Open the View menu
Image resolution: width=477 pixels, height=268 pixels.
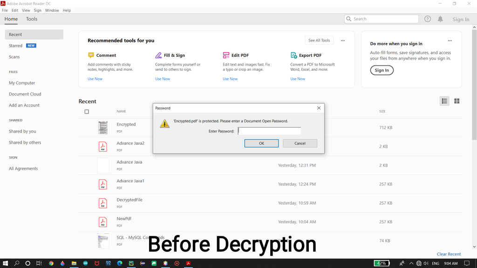tap(26, 10)
